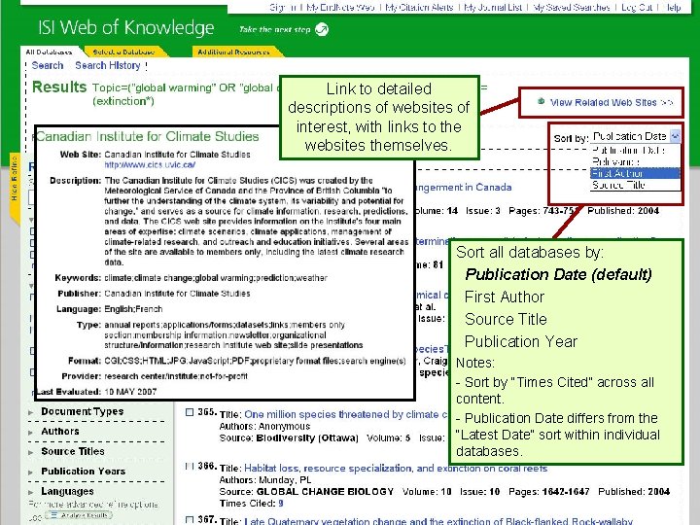This screenshot has width=700, height=525.
Task: Click the green View Related Web Sites bullet icon
Action: (x=542, y=101)
